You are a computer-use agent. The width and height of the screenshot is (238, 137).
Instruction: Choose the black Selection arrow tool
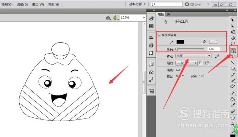tap(232, 20)
